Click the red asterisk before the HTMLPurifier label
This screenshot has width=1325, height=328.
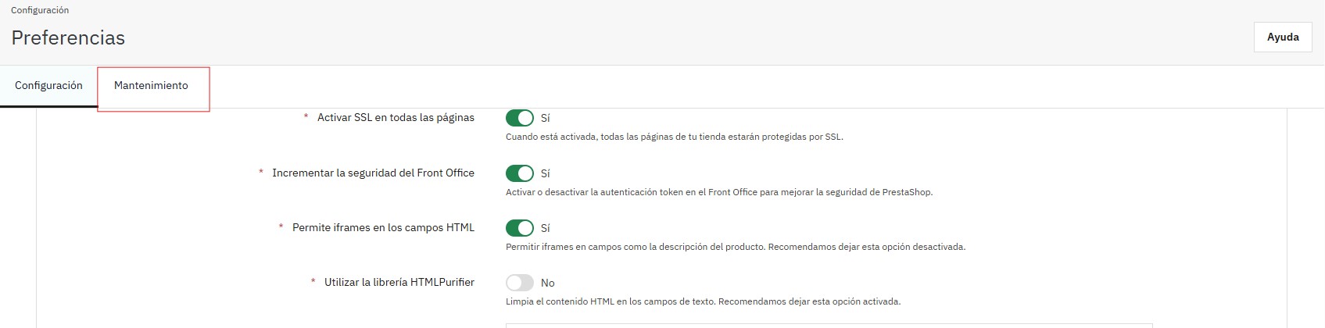point(313,282)
